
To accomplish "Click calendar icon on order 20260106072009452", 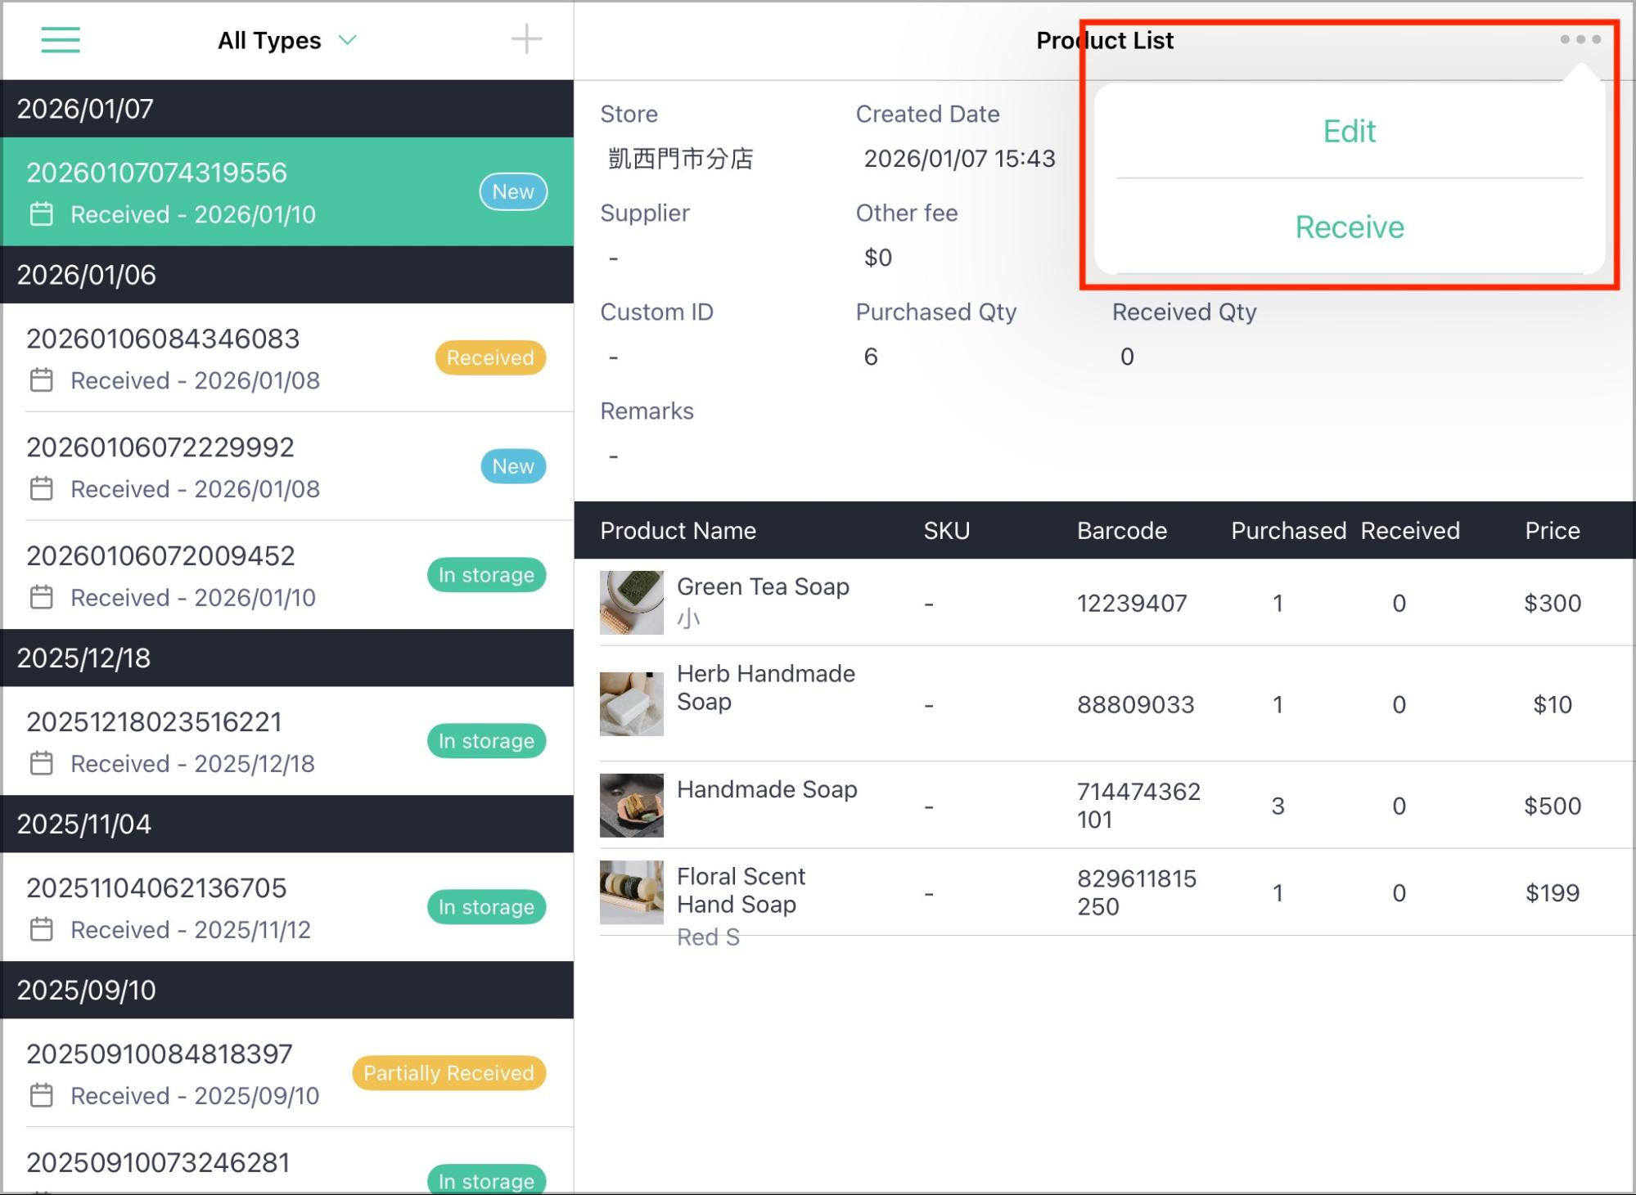I will pos(42,598).
